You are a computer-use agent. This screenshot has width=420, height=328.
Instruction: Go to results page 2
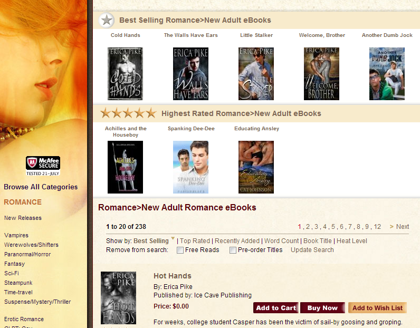point(308,227)
